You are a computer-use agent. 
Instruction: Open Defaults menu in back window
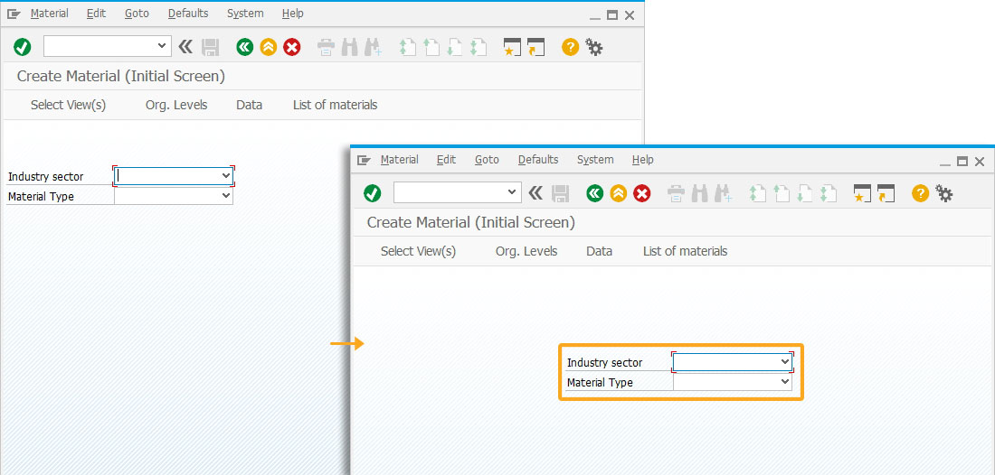tap(188, 14)
